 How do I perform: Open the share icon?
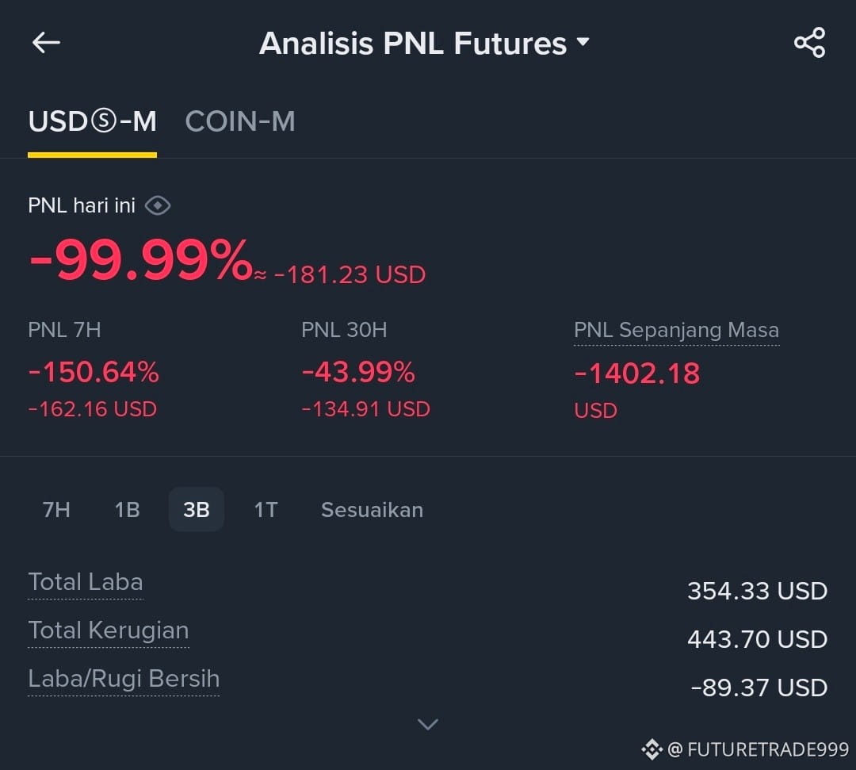[x=809, y=43]
